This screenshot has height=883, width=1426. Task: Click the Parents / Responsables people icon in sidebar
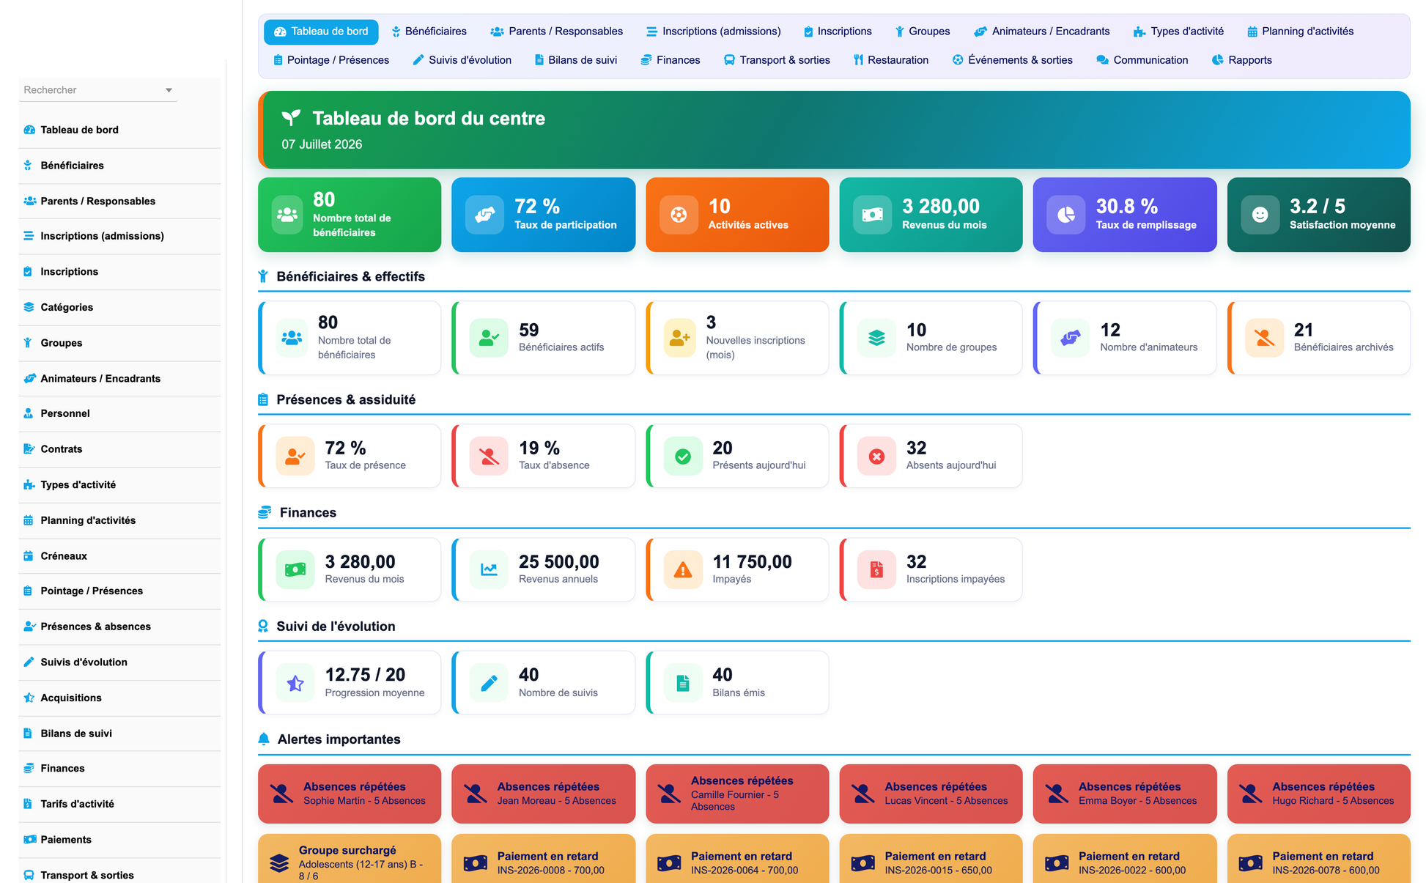coord(29,201)
